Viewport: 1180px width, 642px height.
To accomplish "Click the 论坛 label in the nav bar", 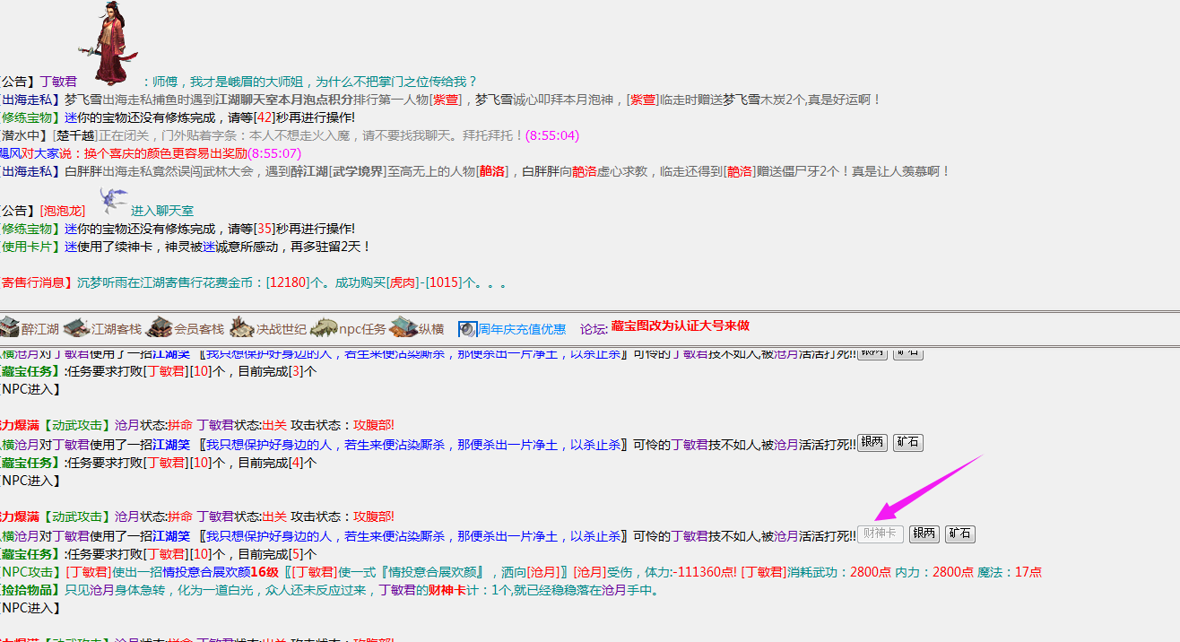I will pos(594,329).
